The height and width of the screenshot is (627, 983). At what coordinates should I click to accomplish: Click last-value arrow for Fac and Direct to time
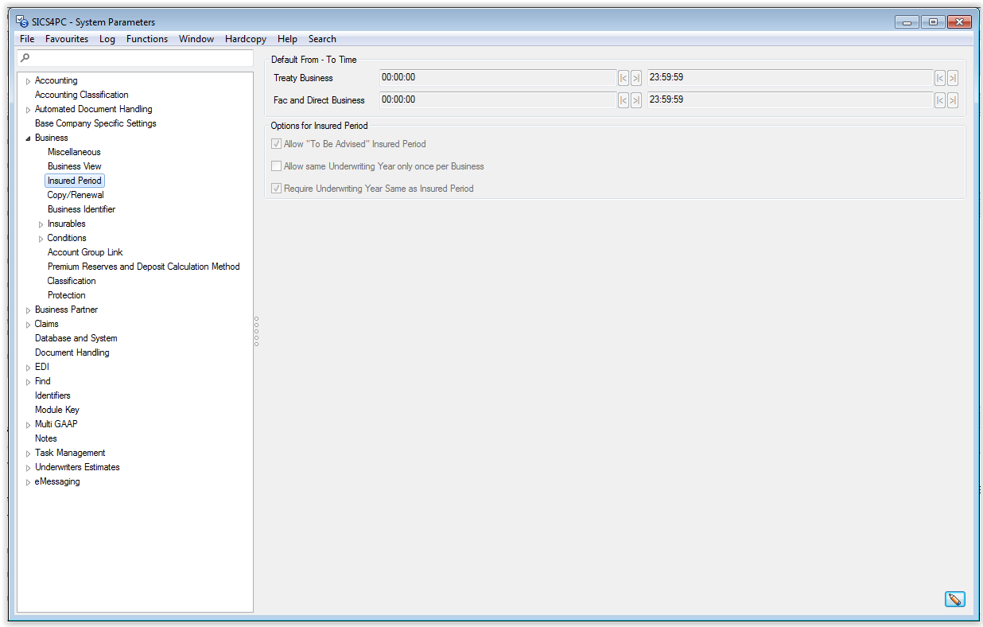[953, 100]
